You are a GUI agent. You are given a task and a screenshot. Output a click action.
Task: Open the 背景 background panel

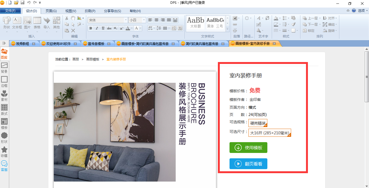click(x=4, y=68)
